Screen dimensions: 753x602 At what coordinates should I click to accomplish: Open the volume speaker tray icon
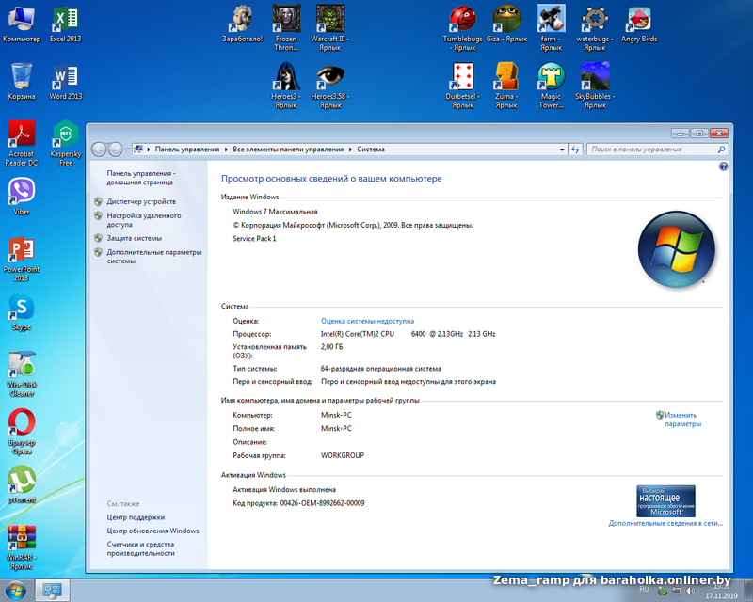click(x=691, y=591)
